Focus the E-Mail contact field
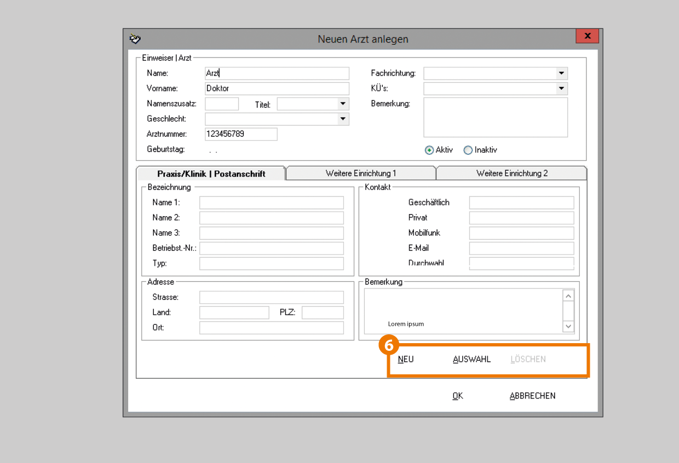 click(x=521, y=248)
